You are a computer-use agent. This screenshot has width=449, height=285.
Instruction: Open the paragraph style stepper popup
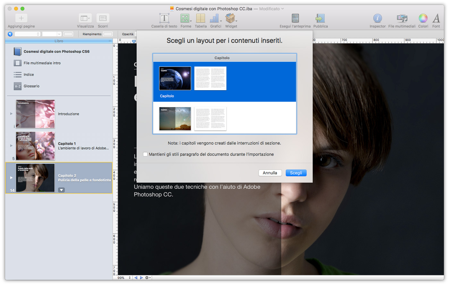point(28,34)
